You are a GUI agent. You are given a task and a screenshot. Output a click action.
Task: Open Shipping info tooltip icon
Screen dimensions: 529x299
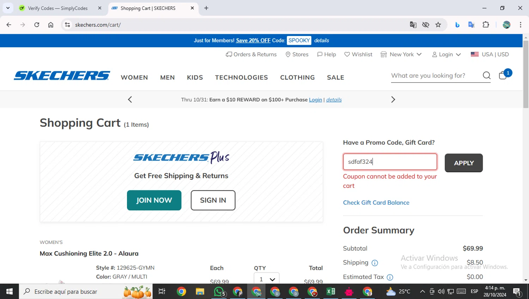(x=375, y=263)
